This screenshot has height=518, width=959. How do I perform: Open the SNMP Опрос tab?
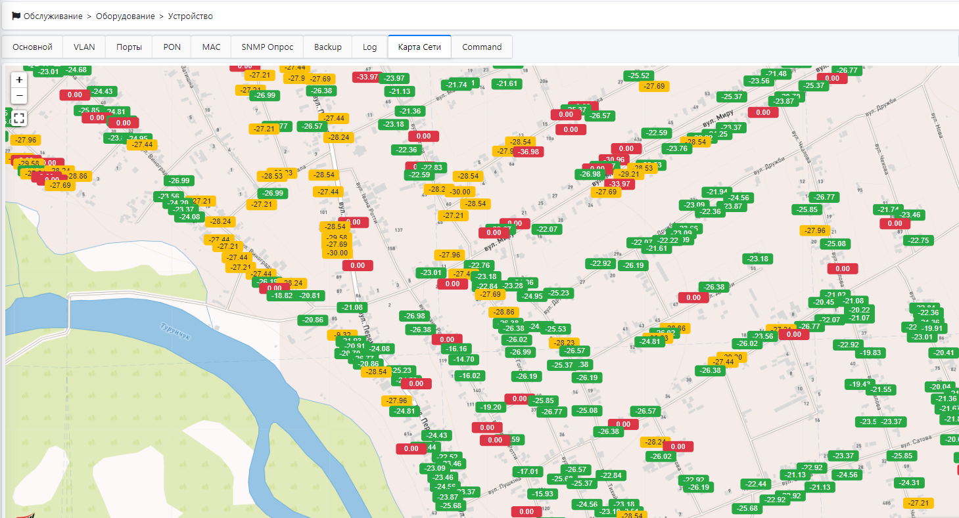tap(267, 47)
